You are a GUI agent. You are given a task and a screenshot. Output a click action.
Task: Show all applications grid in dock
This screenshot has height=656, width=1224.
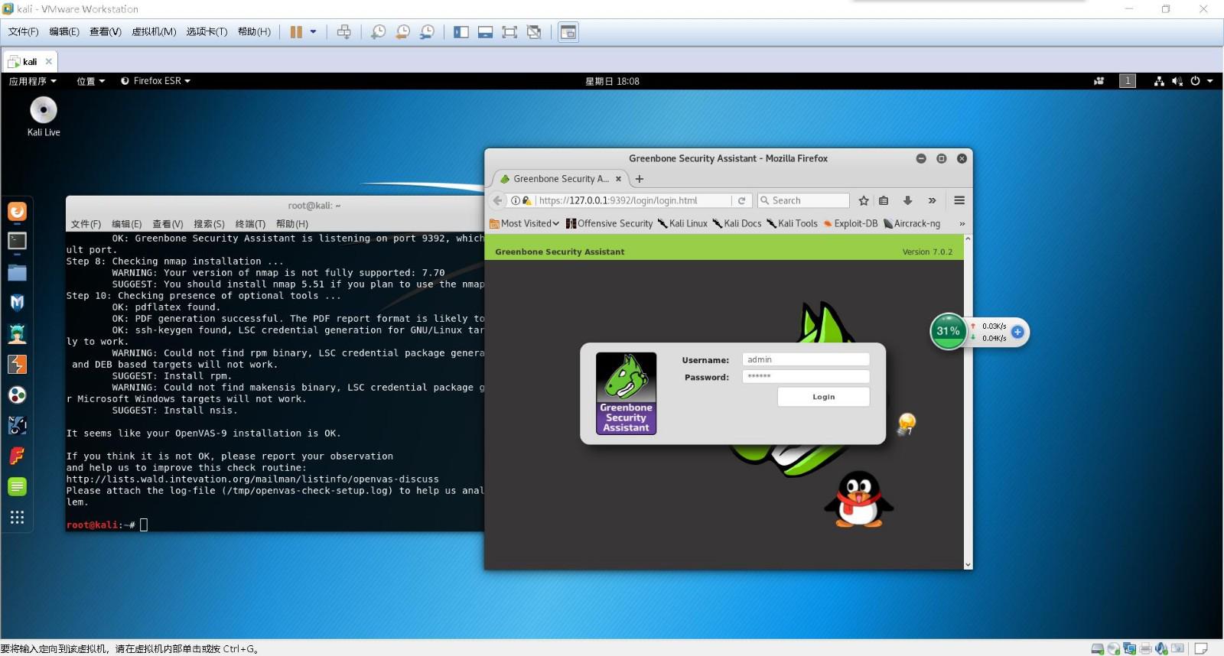17,518
